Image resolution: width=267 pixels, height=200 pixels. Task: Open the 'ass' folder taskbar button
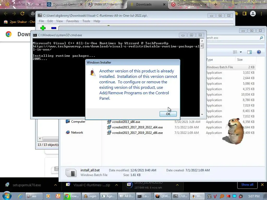click(x=34, y=196)
